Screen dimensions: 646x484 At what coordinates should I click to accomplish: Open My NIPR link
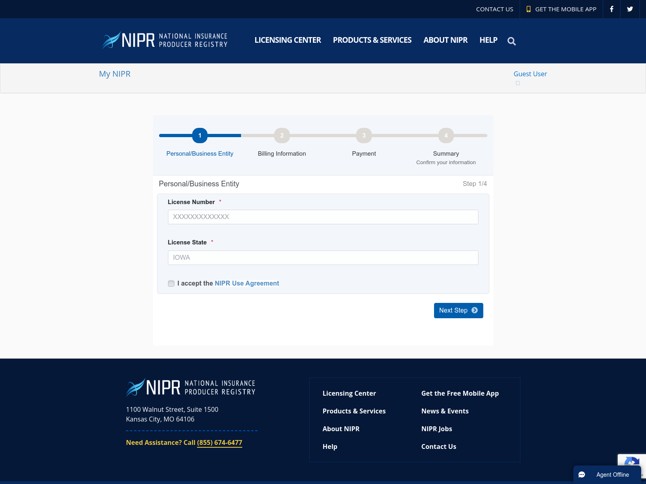pos(115,74)
